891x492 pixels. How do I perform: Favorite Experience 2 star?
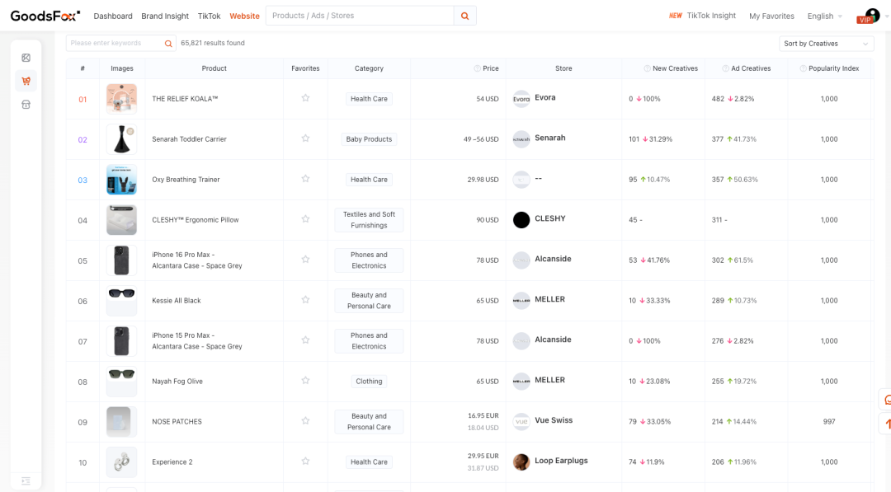[x=306, y=462]
